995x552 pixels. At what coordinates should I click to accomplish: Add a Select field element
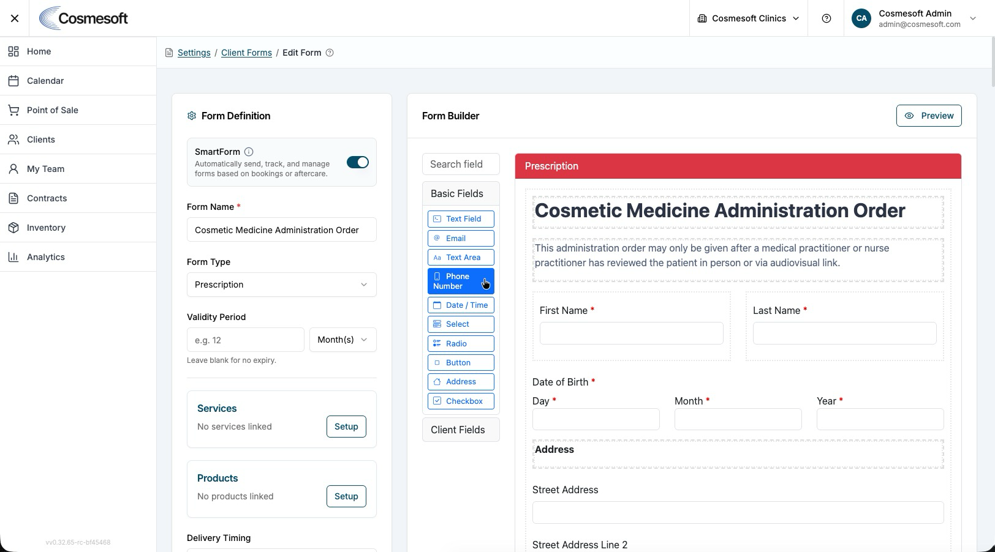[461, 324]
